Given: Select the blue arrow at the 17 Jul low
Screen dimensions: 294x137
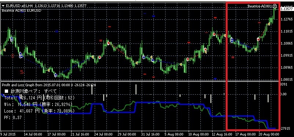Looking at the screenshot, I should click(x=56, y=75).
